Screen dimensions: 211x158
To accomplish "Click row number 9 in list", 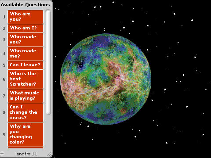I will (x=4, y=134).
